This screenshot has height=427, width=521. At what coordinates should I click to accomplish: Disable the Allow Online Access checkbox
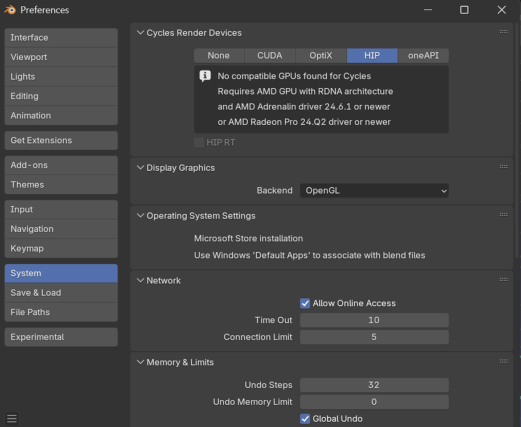pos(305,303)
